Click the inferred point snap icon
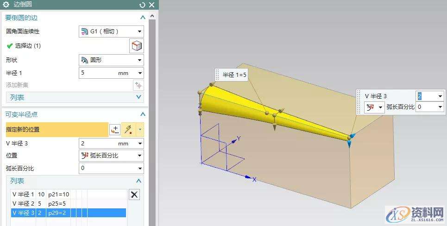Screen dimensions: 447x226 click(x=127, y=130)
